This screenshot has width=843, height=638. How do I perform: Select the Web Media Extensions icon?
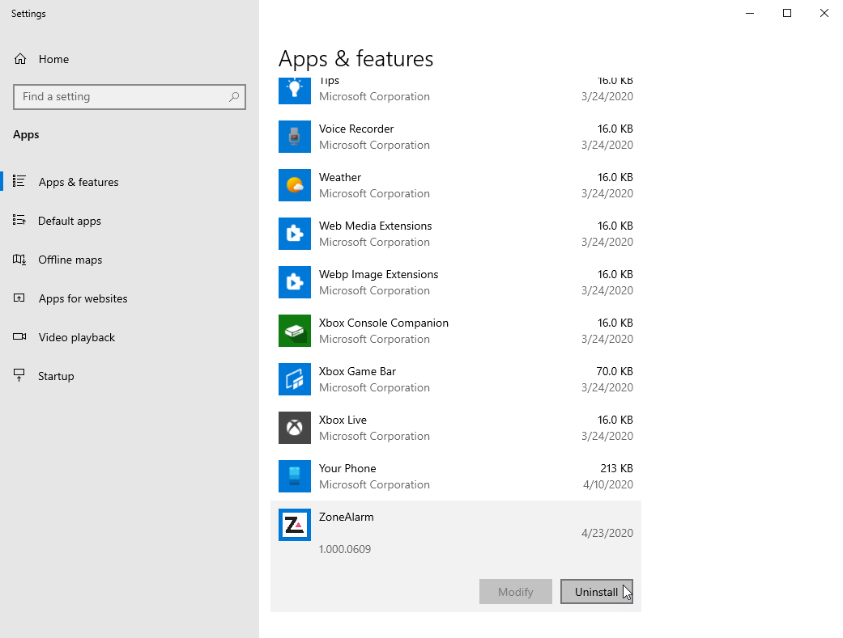295,234
